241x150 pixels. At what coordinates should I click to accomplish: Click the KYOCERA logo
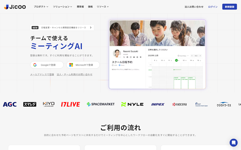[179, 104]
